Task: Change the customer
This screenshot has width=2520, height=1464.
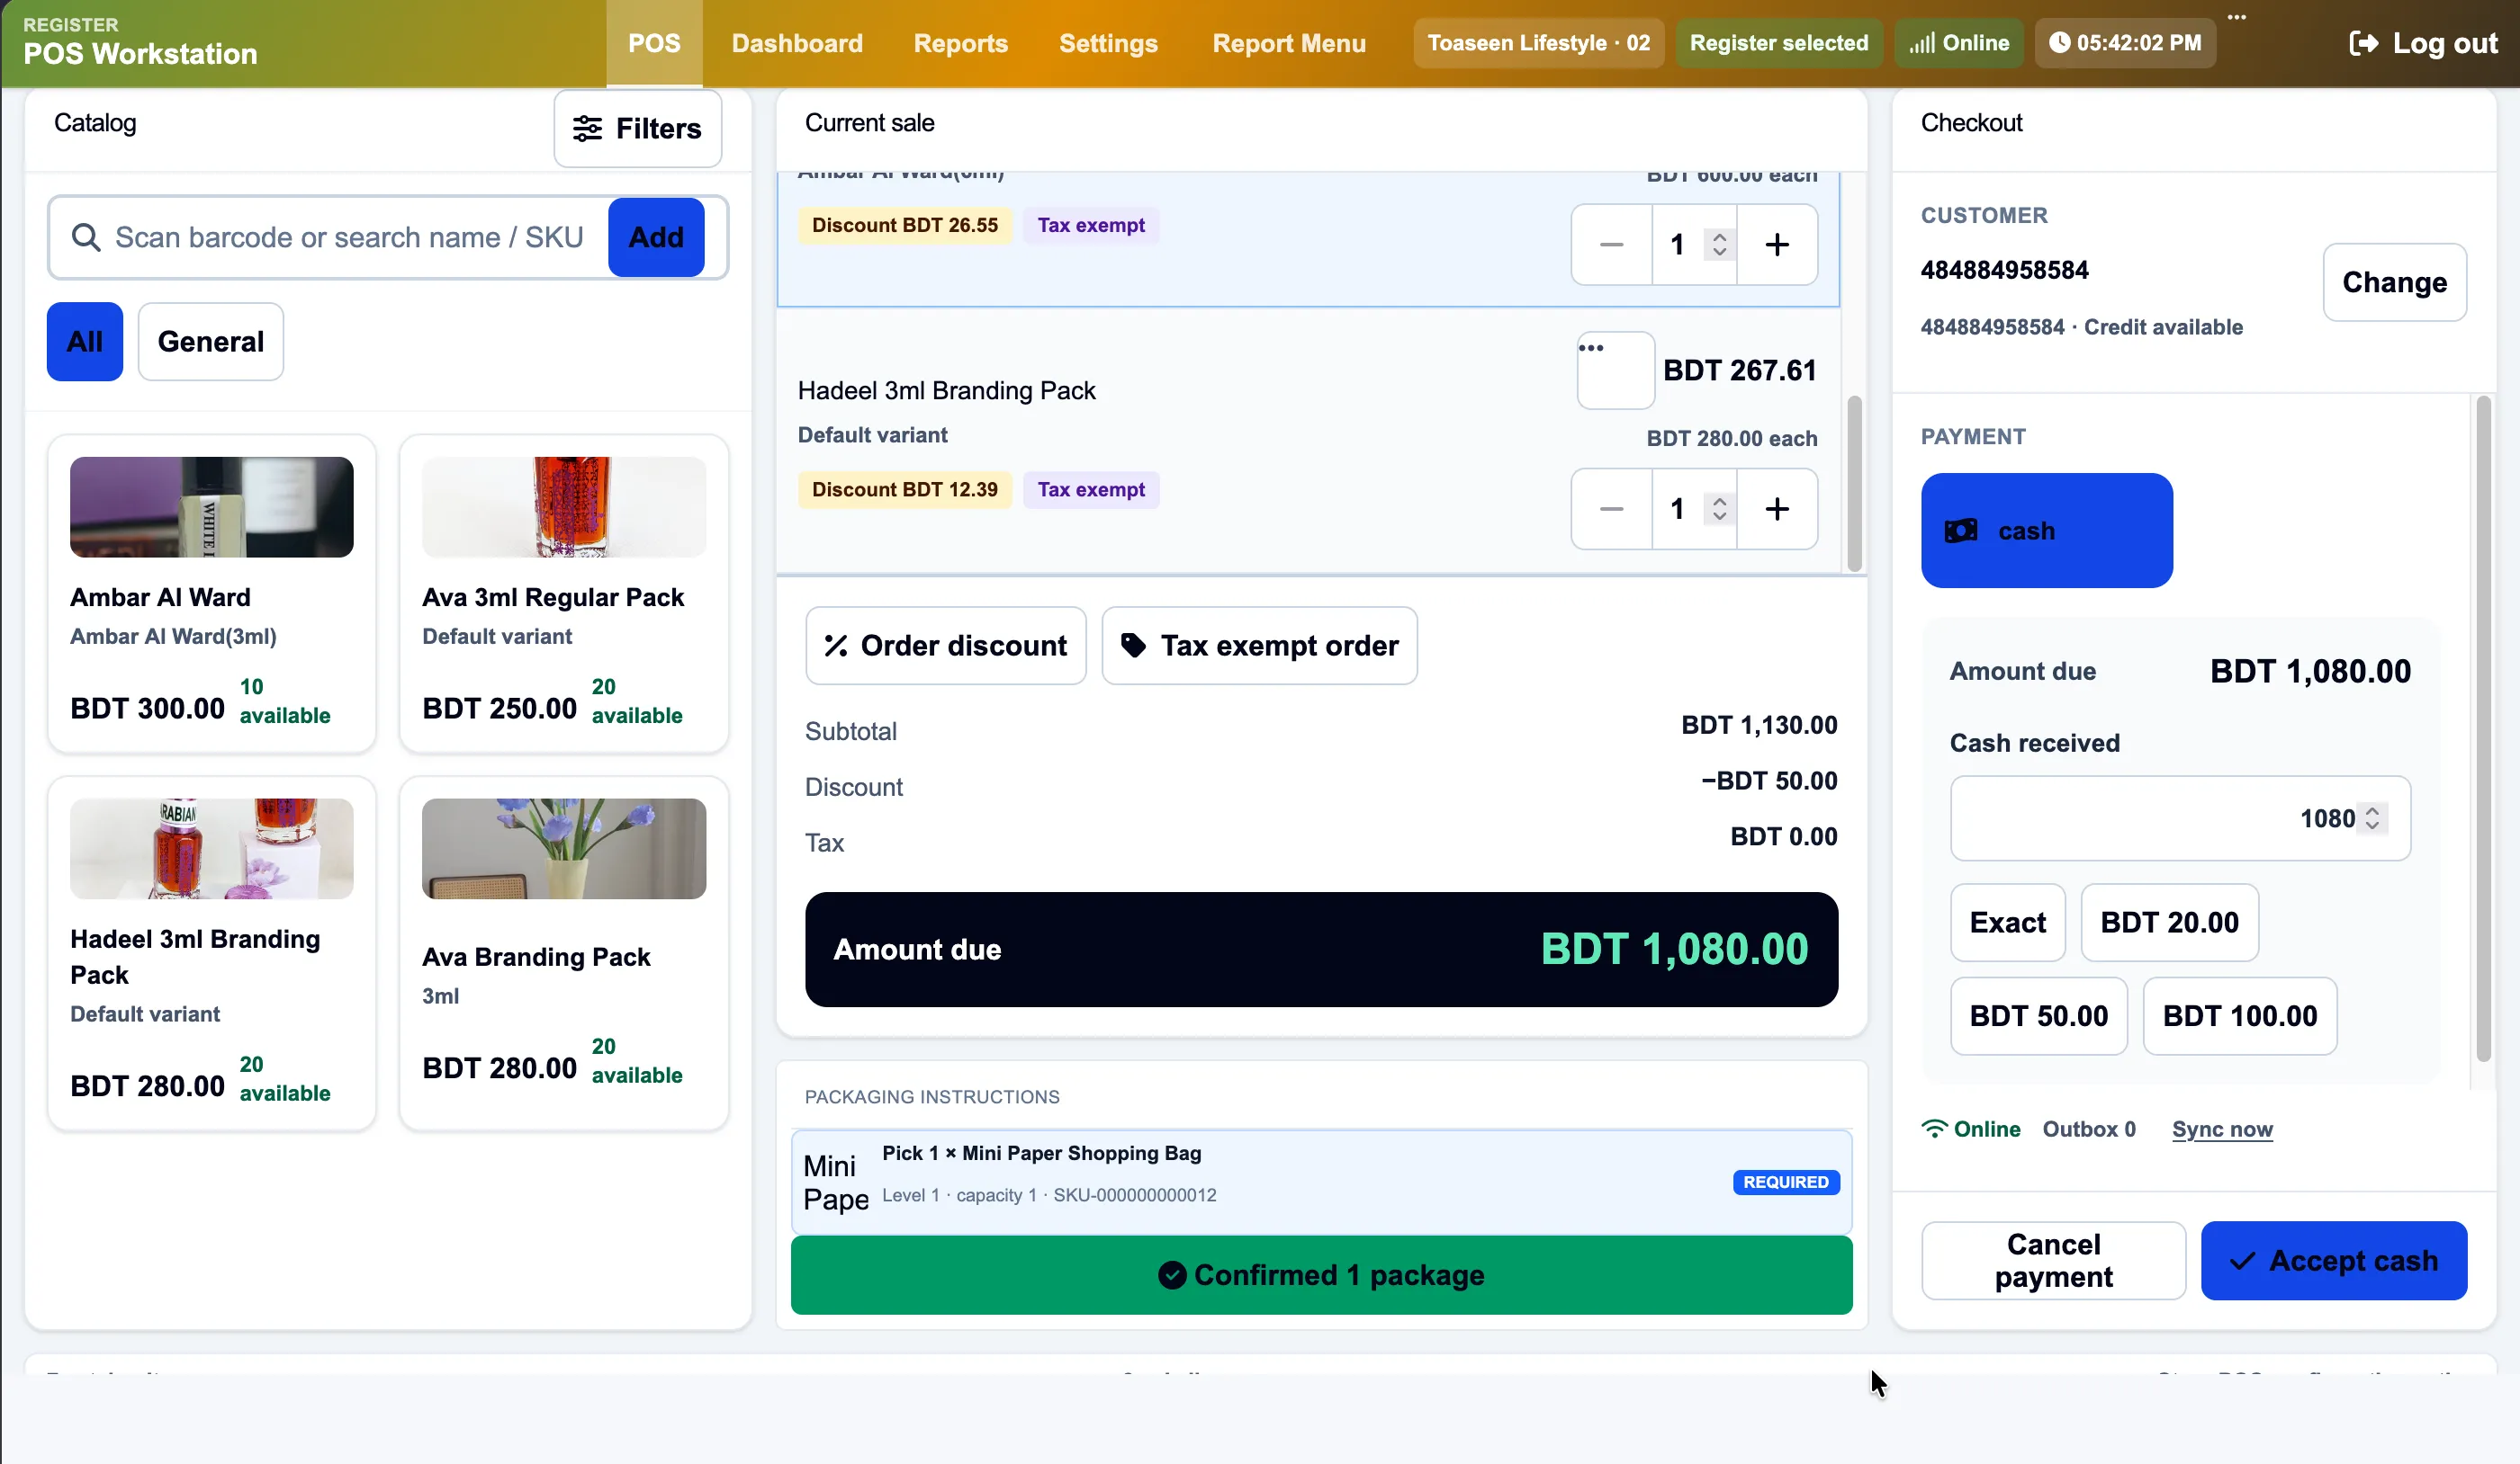Action: tap(2394, 281)
